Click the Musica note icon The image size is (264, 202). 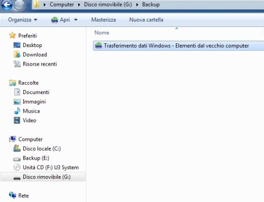(x=17, y=111)
